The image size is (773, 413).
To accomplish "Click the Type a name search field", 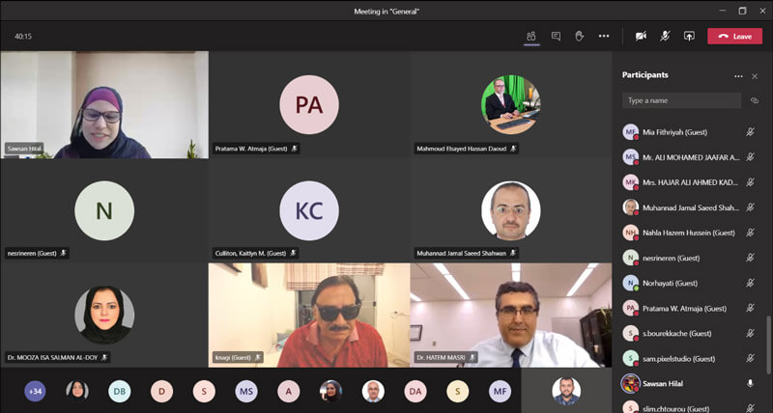I will pyautogui.click(x=681, y=100).
